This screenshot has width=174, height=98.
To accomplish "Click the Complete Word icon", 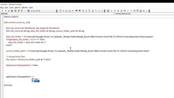I will point(73,11).
